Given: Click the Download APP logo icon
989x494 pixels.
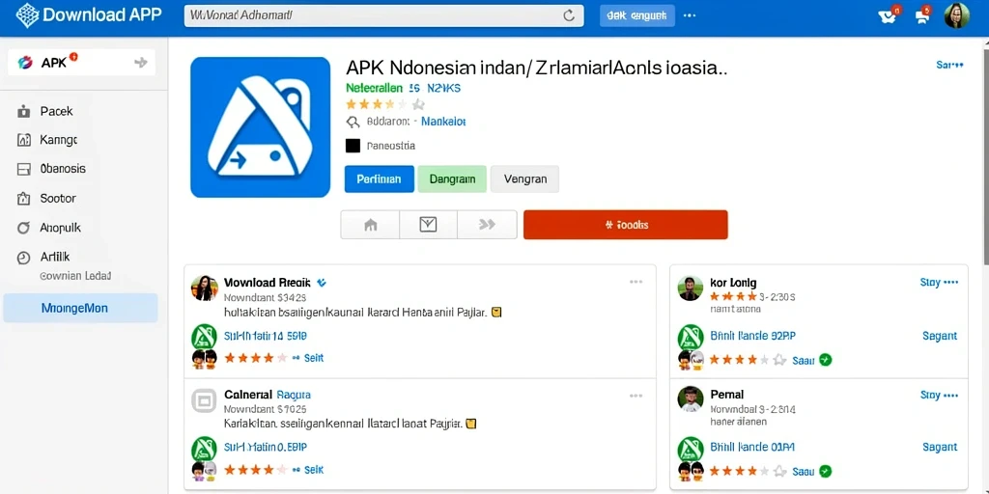Looking at the screenshot, I should point(27,15).
